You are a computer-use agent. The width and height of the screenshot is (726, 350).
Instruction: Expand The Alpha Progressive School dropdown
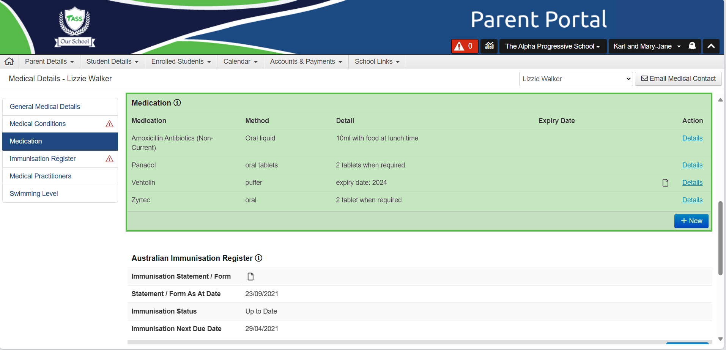pyautogui.click(x=553, y=46)
